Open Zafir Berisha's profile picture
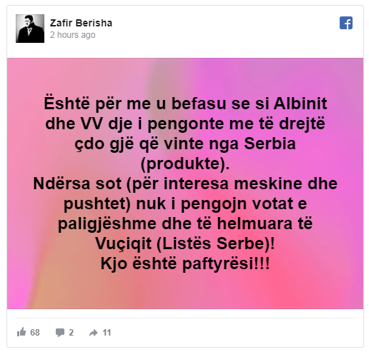Screen dimensions: 369x352 (30, 29)
